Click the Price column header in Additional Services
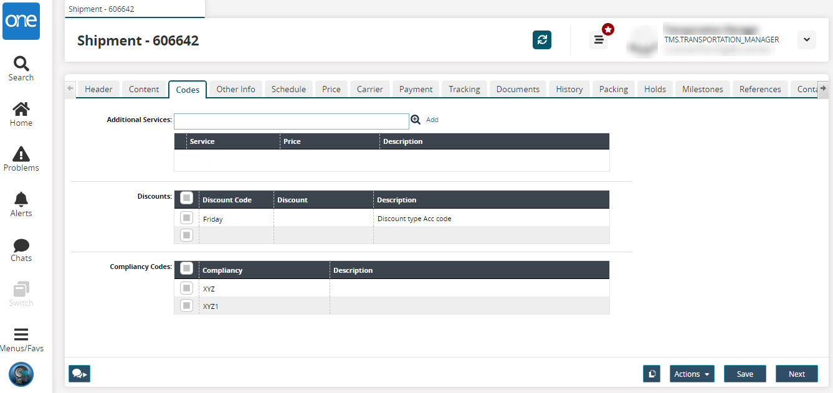 point(330,141)
